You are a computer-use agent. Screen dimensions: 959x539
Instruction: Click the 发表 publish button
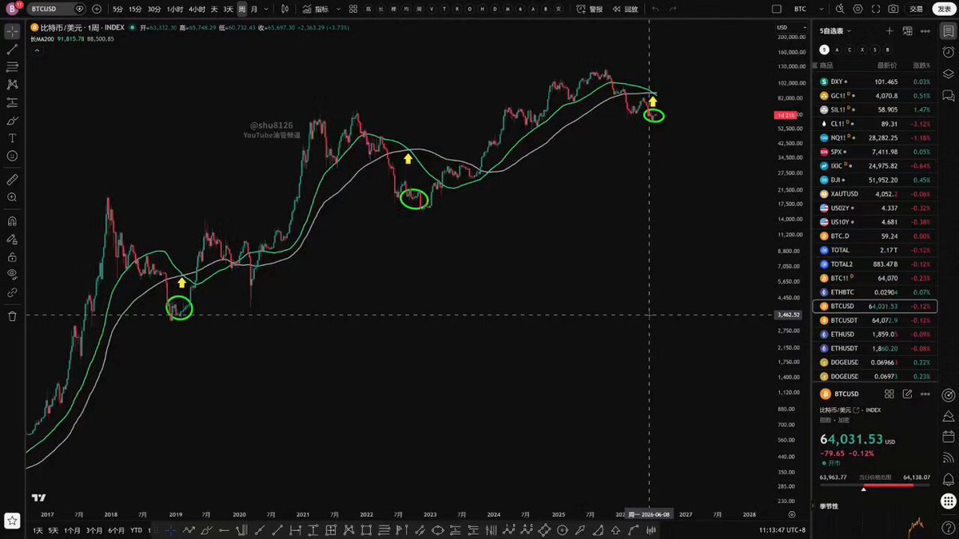pyautogui.click(x=945, y=9)
